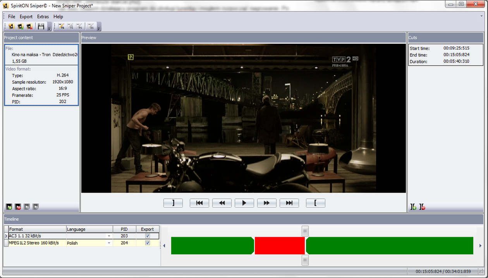Click the video PID value 202
488x278 pixels.
(63, 102)
